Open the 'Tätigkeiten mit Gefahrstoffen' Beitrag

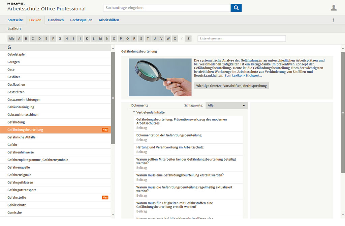click(x=188, y=207)
